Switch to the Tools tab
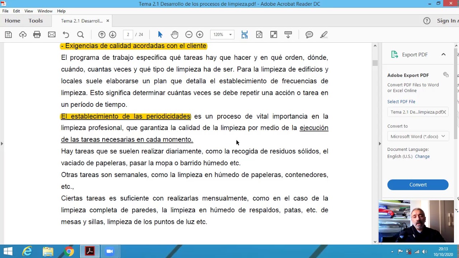The width and height of the screenshot is (459, 258). (x=36, y=21)
